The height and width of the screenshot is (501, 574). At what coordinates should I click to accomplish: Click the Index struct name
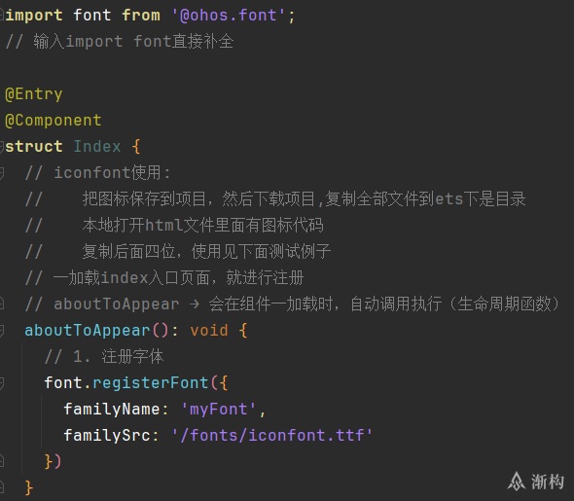97,146
